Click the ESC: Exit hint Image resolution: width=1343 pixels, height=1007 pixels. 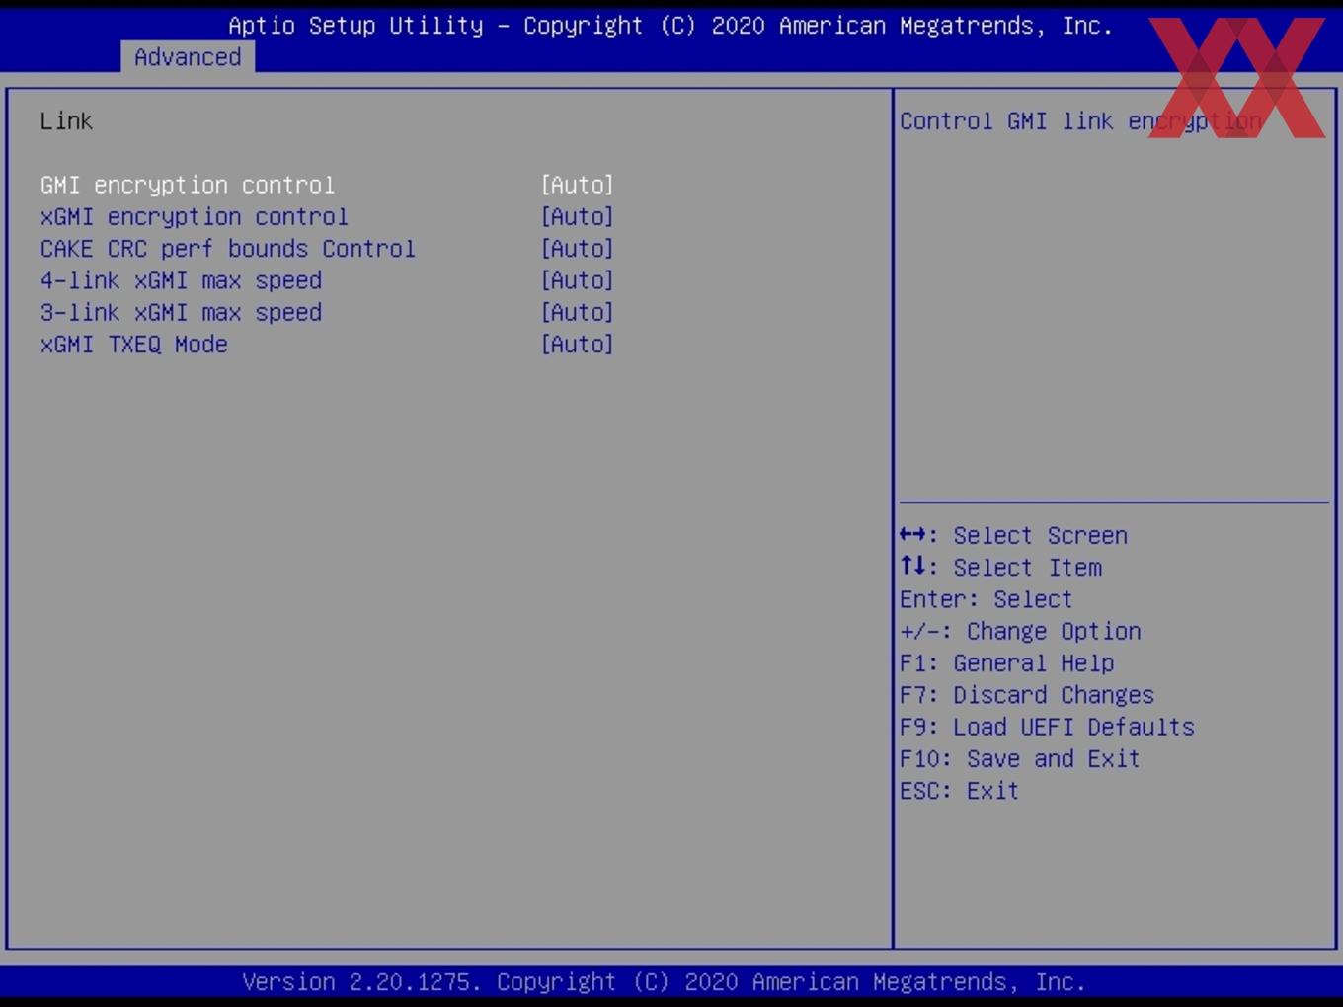pyautogui.click(x=960, y=791)
